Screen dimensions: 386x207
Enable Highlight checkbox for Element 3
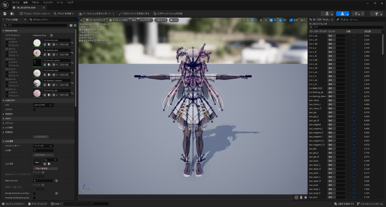pos(7,72)
